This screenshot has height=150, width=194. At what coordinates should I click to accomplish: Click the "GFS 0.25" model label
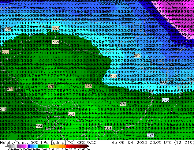[x=87, y=143]
